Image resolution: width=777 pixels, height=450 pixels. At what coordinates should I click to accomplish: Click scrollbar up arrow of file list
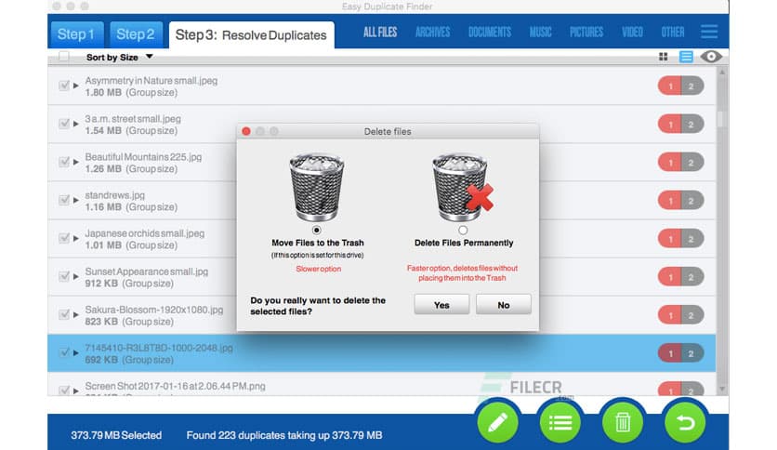722,73
